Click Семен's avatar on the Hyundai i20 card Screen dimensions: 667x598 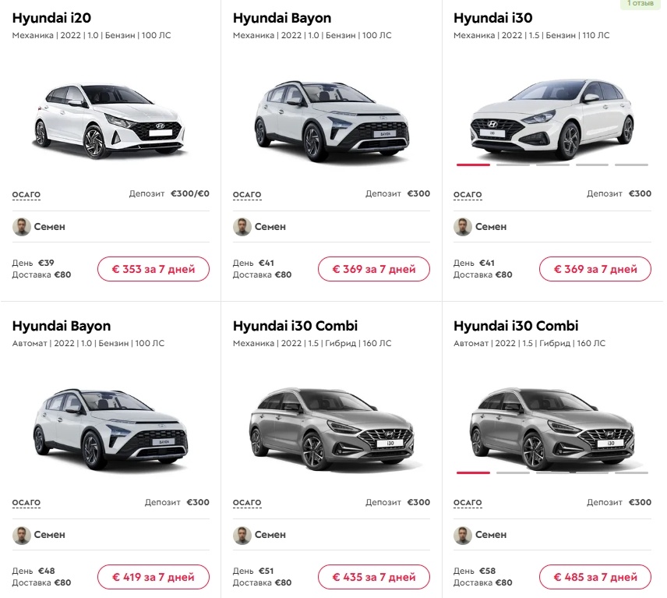point(22,226)
